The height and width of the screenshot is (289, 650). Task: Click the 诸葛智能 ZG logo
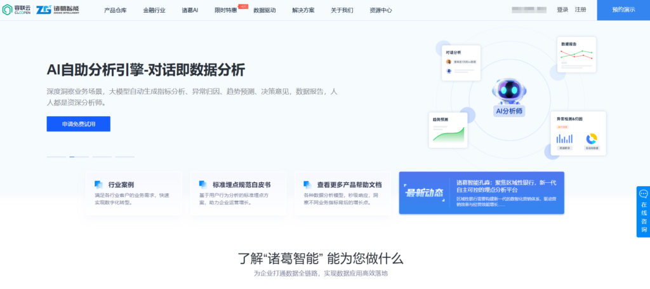click(62, 10)
